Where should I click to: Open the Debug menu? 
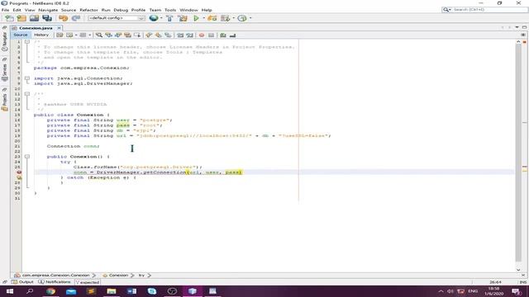pos(121,10)
